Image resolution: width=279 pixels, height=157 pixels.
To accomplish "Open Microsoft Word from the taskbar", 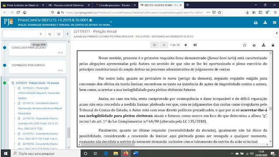I will [x=136, y=153].
